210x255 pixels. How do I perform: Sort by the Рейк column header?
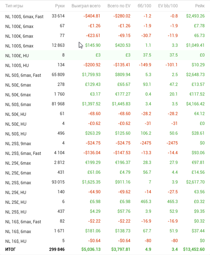[x=200, y=6]
